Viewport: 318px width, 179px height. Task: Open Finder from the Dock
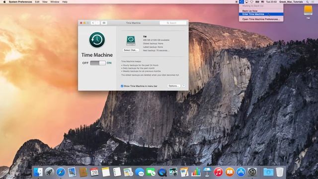[38, 172]
